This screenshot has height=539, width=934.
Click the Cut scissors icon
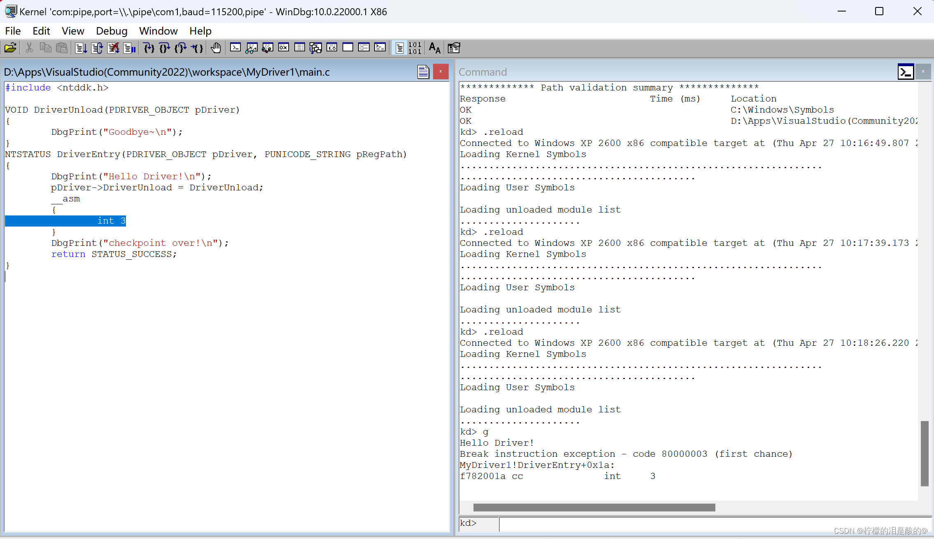click(29, 48)
